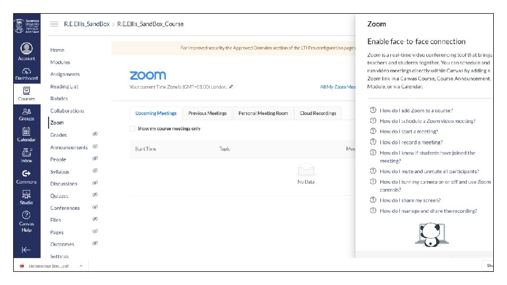Open Commons in the global navigation
Viewport: 507px width, 285px height.
(26, 177)
